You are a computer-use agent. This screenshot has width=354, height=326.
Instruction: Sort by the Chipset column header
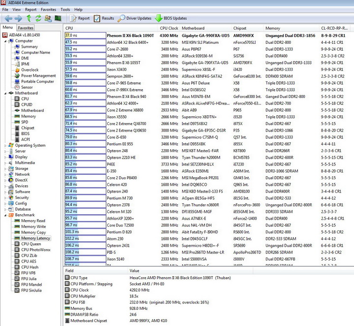247,28
